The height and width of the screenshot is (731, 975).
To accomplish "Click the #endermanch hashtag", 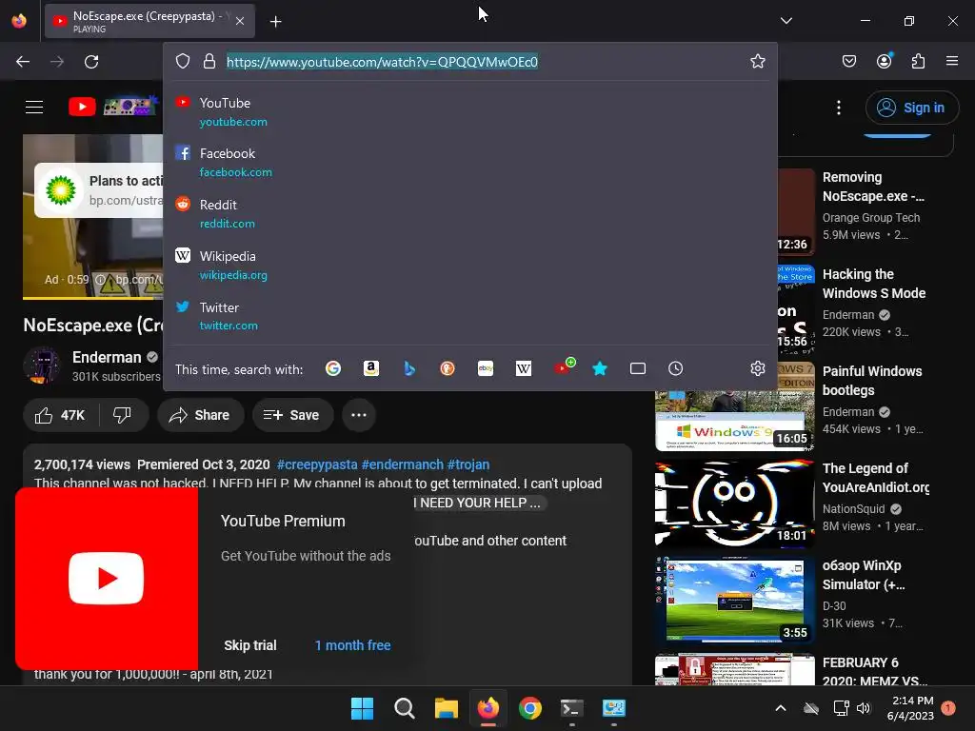I will [x=403, y=464].
